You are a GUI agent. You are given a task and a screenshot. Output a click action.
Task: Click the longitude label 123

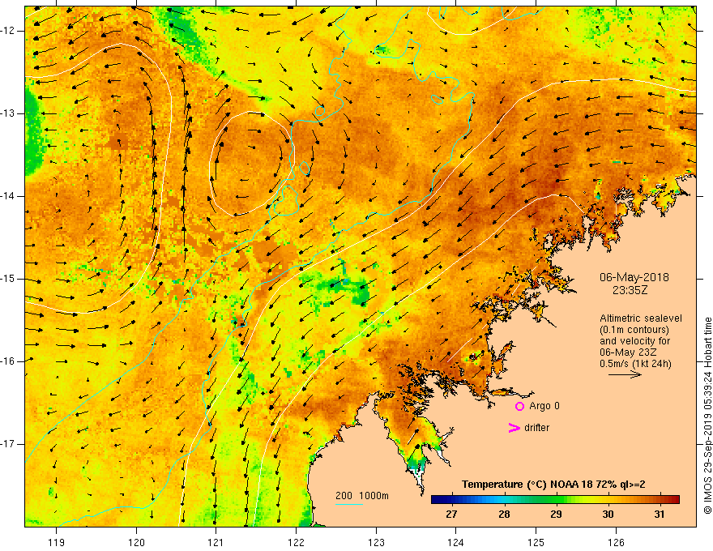coord(376,542)
